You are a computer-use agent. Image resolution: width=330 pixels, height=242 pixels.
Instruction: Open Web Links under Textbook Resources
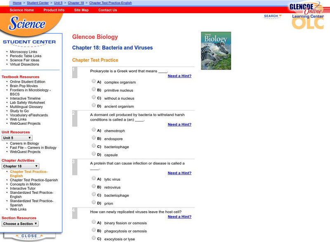(18, 119)
